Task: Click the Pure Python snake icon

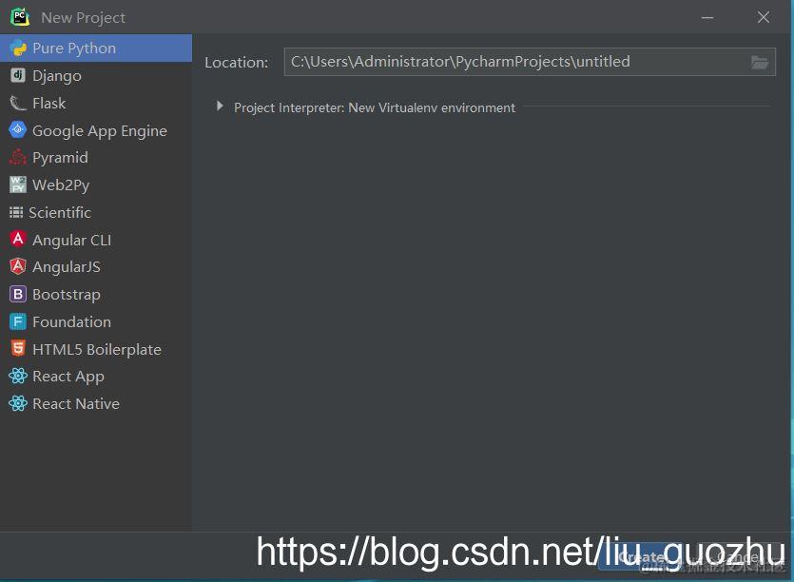Action: (18, 48)
